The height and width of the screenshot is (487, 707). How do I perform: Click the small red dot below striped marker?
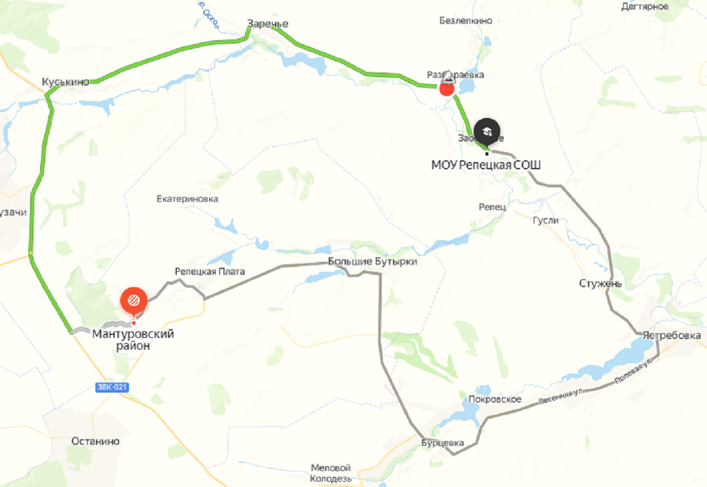[x=134, y=323]
